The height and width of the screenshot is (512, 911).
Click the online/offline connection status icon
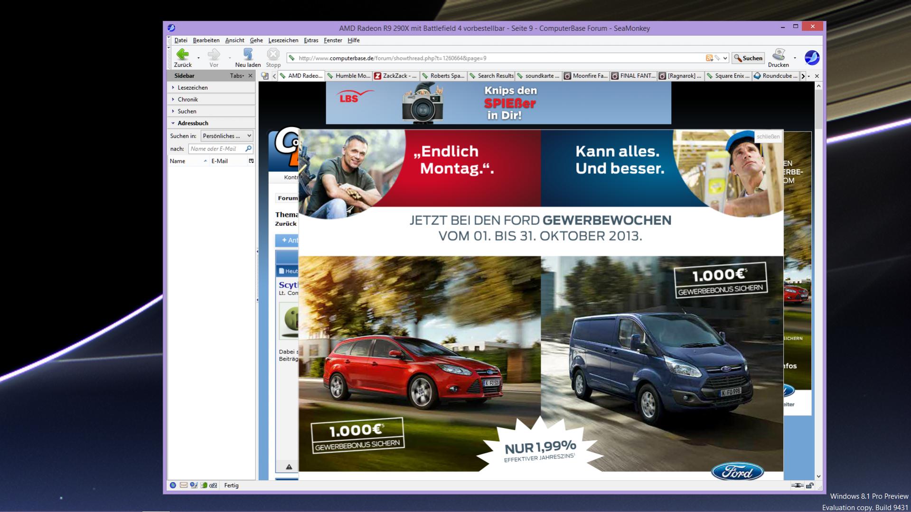pyautogui.click(x=797, y=485)
